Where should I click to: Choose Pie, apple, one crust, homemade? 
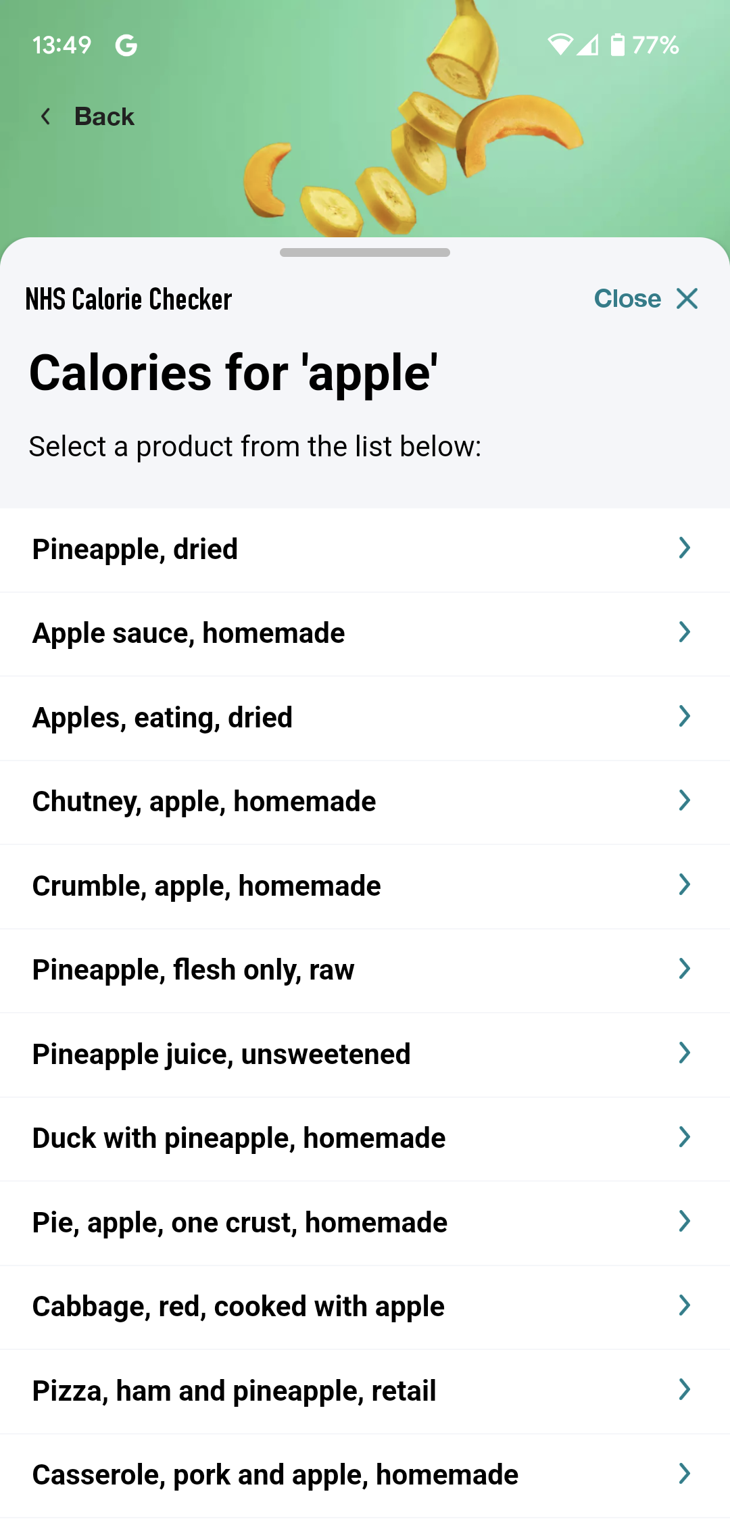point(240,1223)
